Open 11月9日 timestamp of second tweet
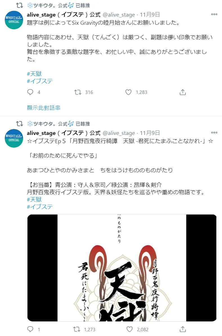This screenshot has width=222, height=336. coord(150,133)
